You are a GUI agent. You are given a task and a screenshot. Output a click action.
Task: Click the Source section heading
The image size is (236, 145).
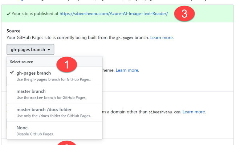(x=13, y=31)
